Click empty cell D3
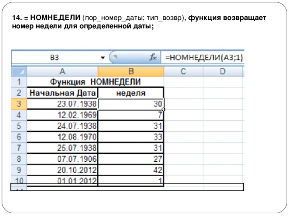The image size is (289, 216). pos(223,104)
